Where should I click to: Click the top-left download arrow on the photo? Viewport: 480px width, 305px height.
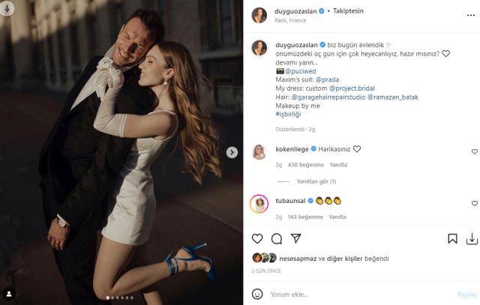[x=7, y=8]
